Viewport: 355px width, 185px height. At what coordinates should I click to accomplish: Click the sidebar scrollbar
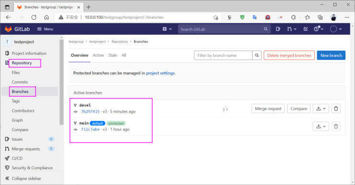coord(62,82)
